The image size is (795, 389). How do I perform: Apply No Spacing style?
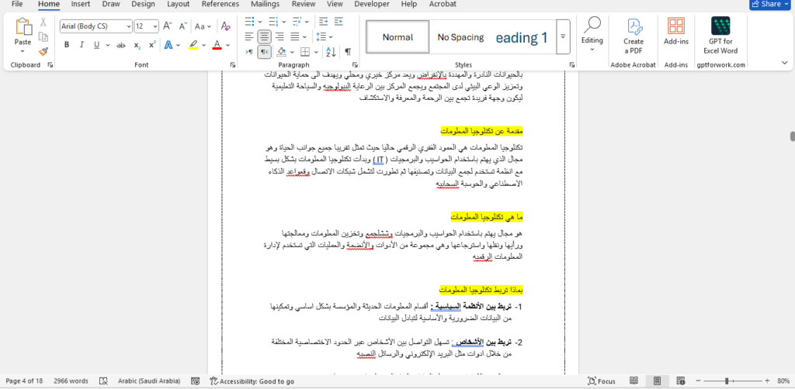point(461,37)
